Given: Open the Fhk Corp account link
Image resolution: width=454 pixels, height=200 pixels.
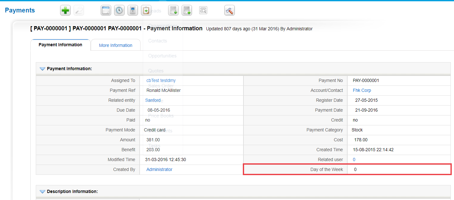Looking at the screenshot, I should click(362, 91).
